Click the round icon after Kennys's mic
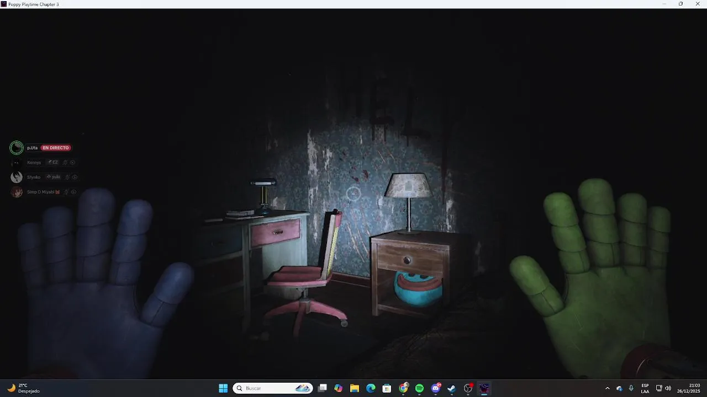The image size is (707, 397). click(x=72, y=163)
